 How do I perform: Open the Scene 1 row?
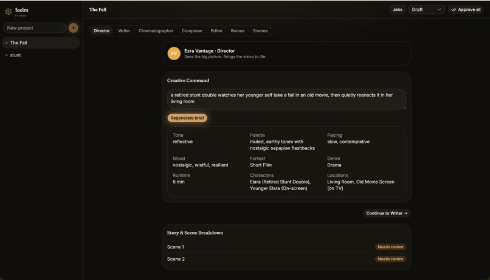(286, 247)
